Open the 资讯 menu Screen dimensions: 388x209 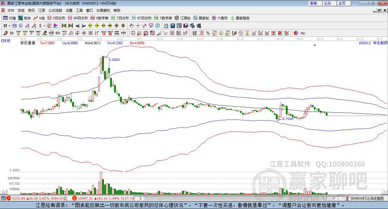pyautogui.click(x=31, y=10)
